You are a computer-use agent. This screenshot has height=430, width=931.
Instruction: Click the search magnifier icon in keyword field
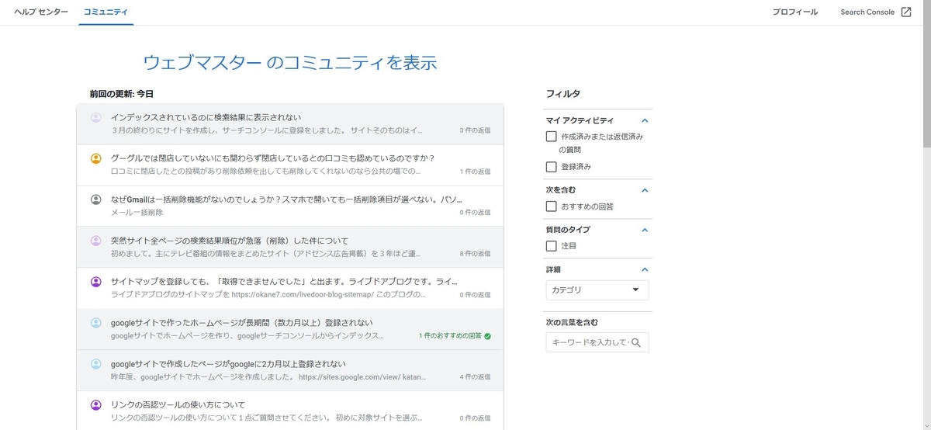pos(636,342)
